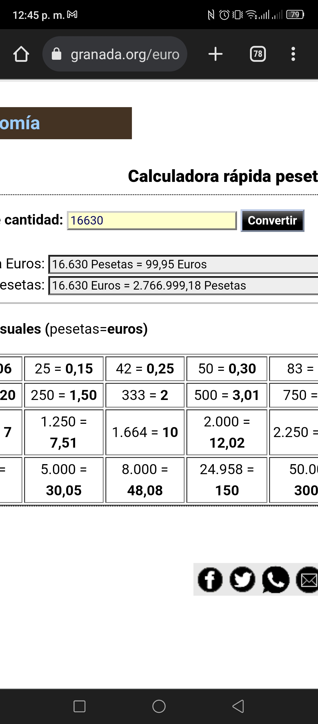Tap the 1.664 = 10 table cell
Viewport: 318px width, 724px height.
145,432
